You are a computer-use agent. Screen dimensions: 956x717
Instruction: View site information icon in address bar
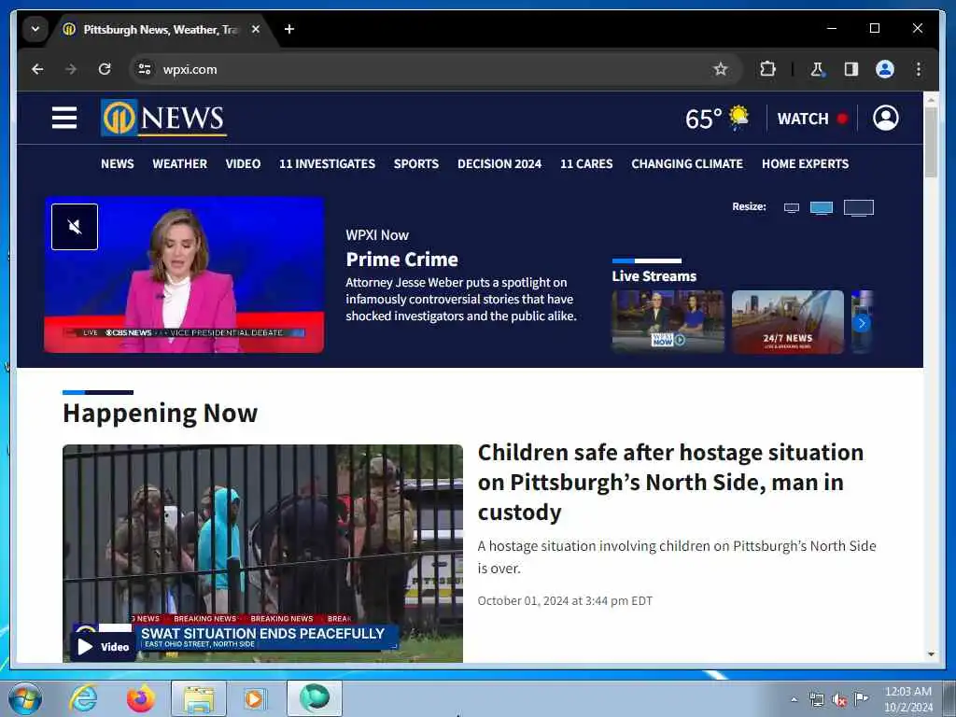pos(144,69)
